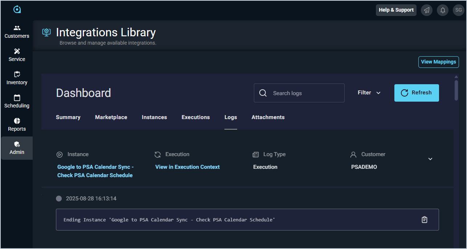
Task: Copy log message with clipboard icon
Action: coord(424,220)
